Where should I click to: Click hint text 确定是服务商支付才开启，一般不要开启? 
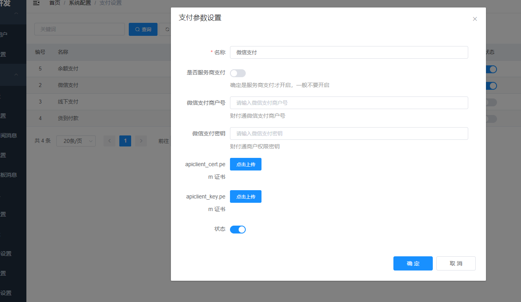click(x=280, y=85)
